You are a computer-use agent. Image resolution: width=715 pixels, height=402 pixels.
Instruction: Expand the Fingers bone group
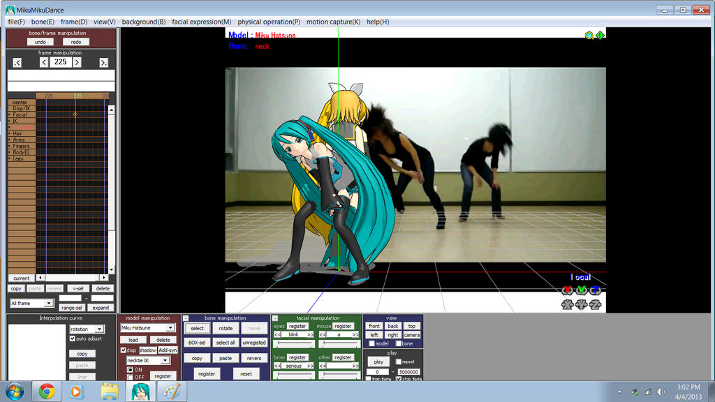pos(10,147)
